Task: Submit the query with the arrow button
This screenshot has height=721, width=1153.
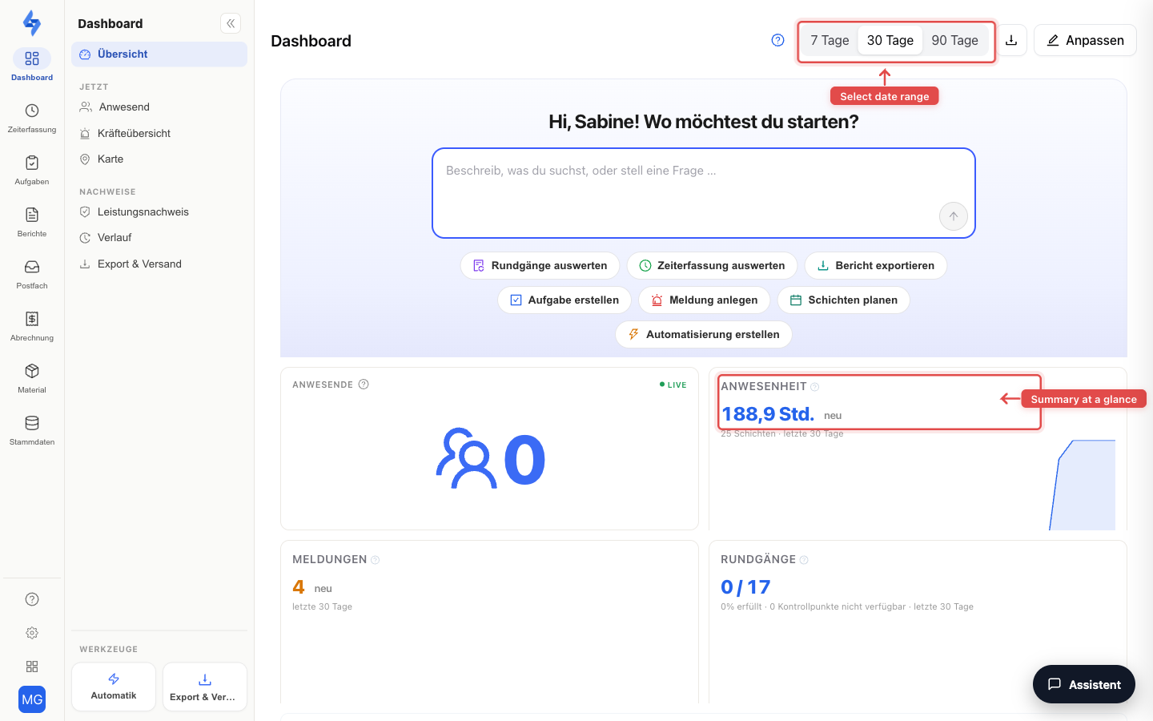Action: coord(953,216)
